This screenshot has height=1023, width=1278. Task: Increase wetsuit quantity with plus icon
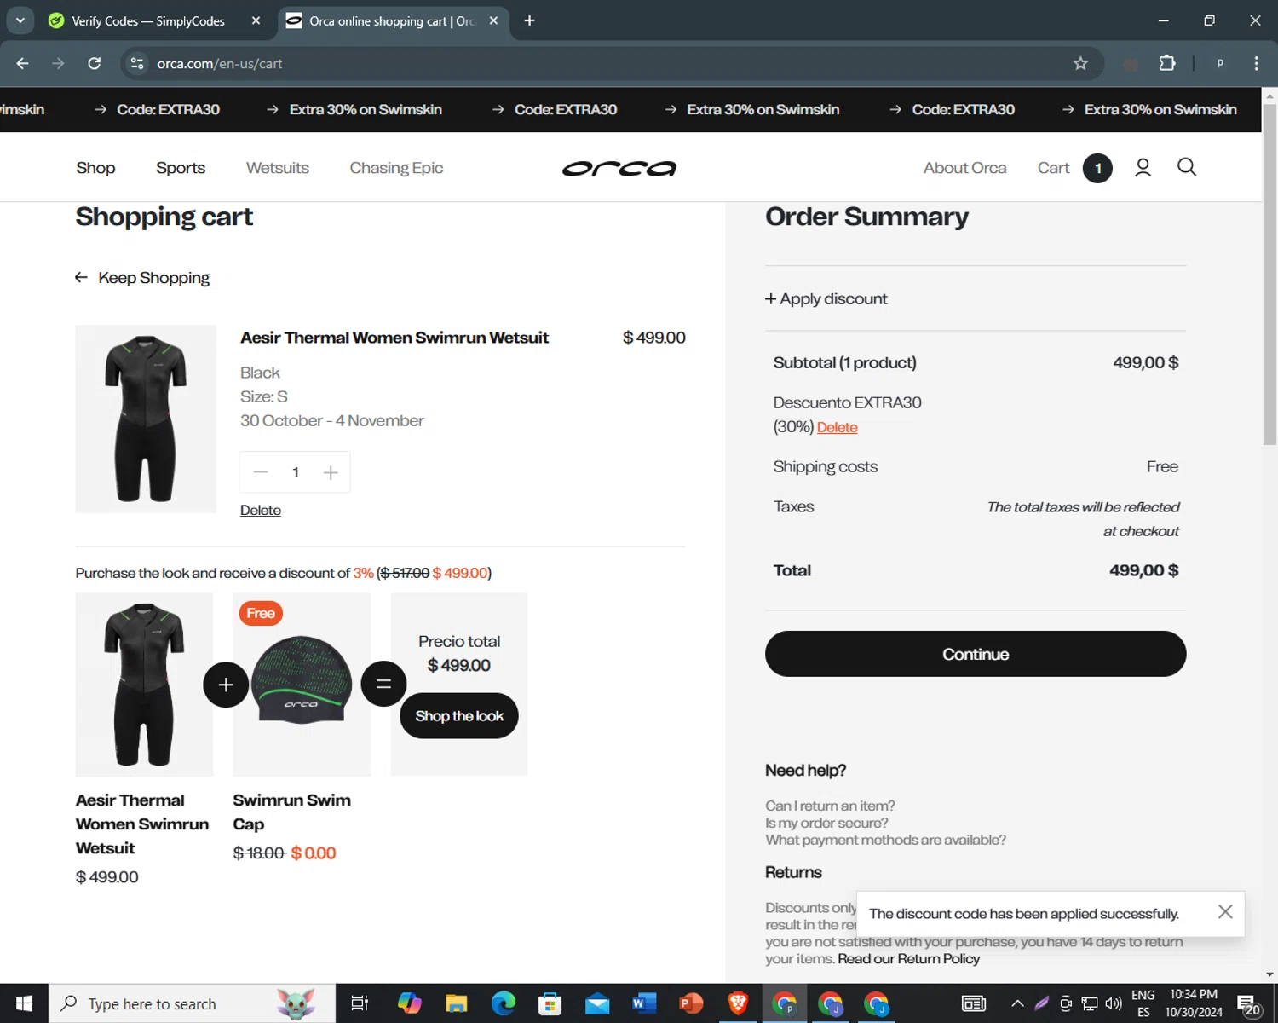[331, 472]
